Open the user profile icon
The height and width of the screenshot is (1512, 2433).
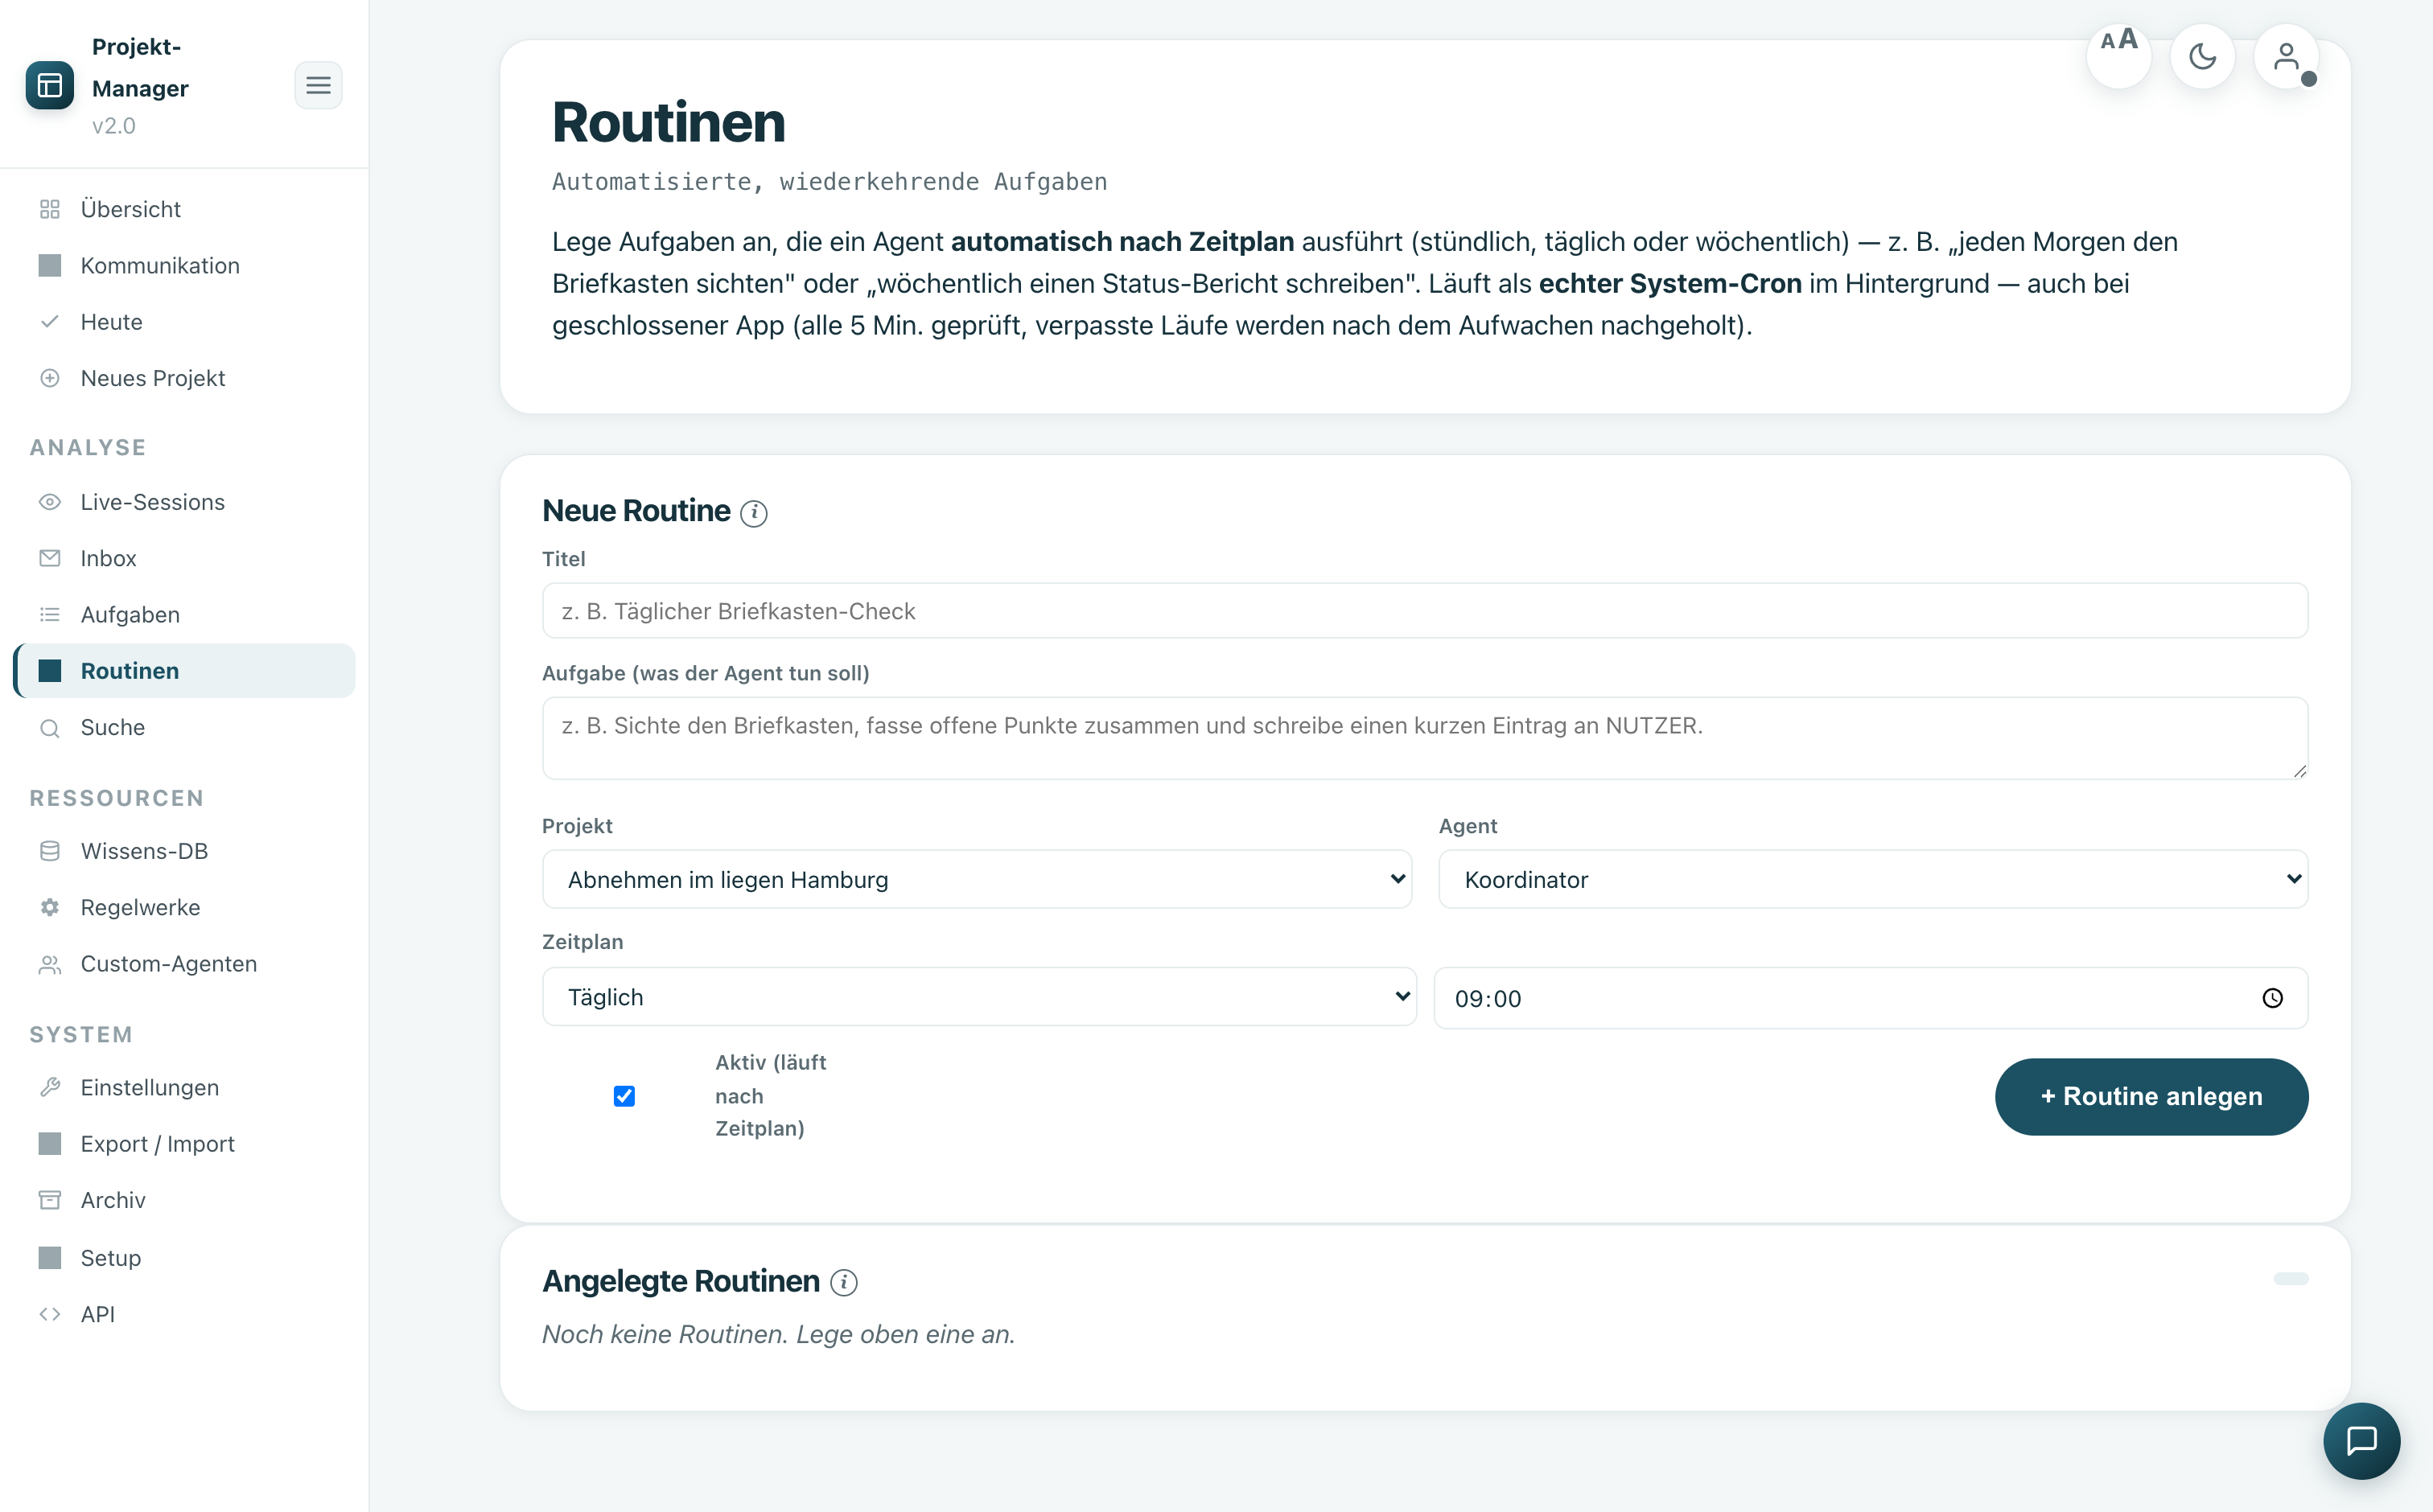[2286, 56]
